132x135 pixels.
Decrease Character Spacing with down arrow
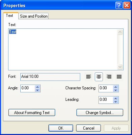[x=116, y=90]
